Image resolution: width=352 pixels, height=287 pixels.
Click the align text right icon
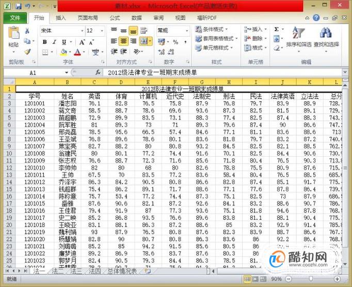133,41
